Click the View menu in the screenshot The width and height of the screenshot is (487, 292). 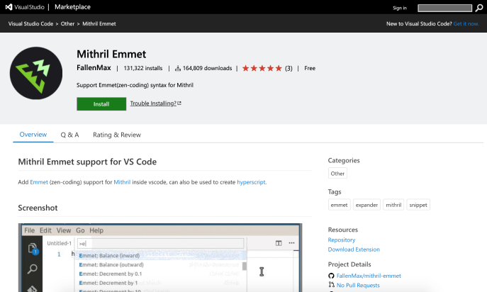[x=64, y=230]
